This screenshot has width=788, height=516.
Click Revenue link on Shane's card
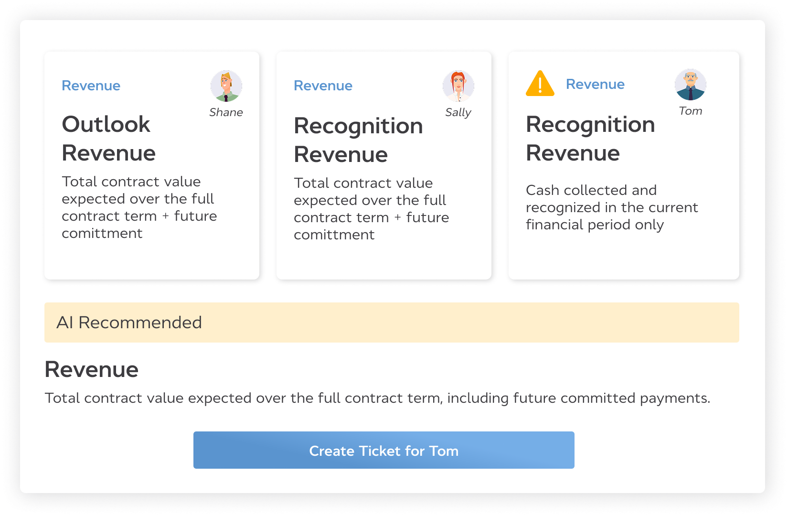pyautogui.click(x=91, y=86)
